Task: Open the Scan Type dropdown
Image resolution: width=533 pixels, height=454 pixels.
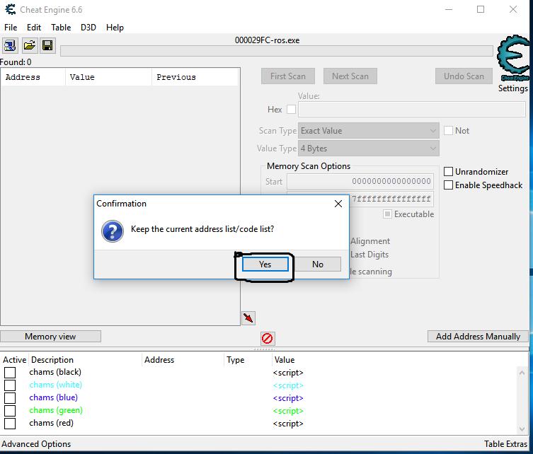Action: tap(369, 131)
